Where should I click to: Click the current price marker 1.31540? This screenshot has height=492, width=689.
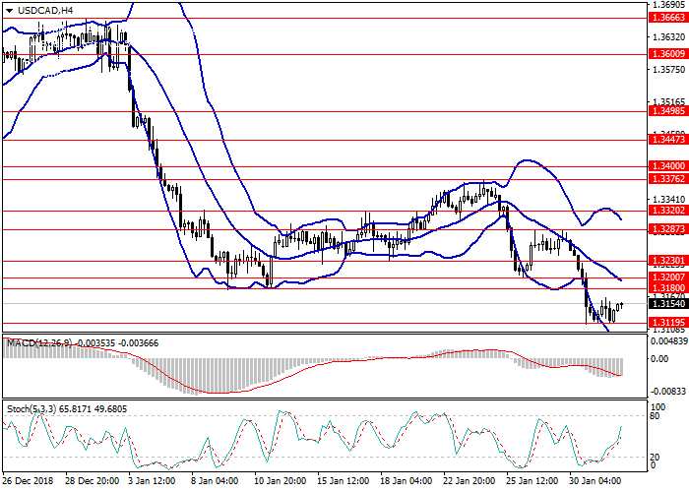[x=668, y=304]
